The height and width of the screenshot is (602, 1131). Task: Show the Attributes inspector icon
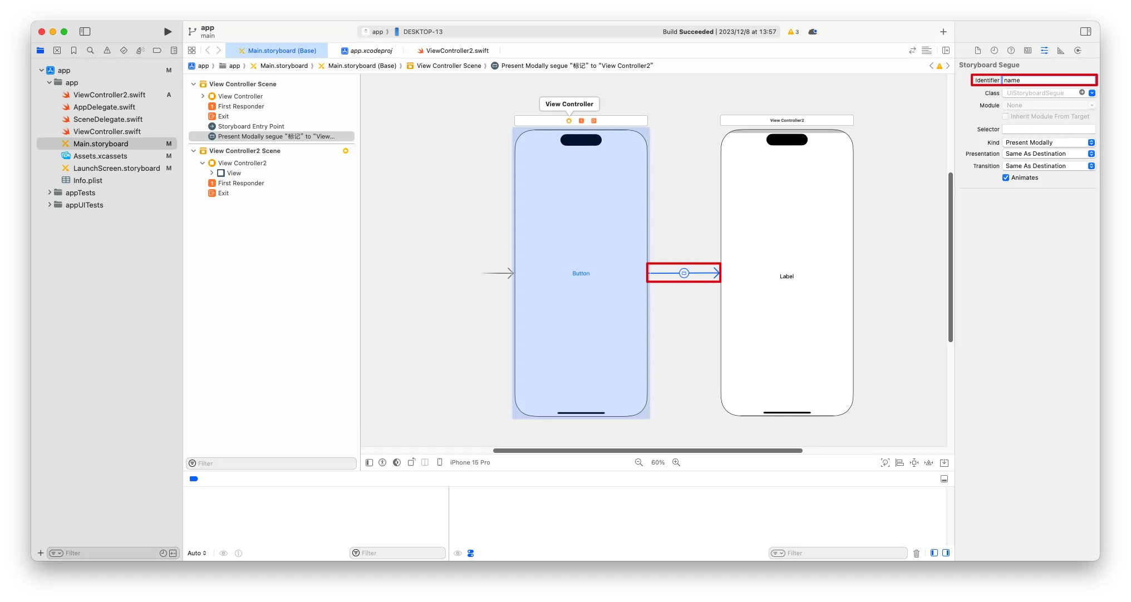click(x=1044, y=51)
